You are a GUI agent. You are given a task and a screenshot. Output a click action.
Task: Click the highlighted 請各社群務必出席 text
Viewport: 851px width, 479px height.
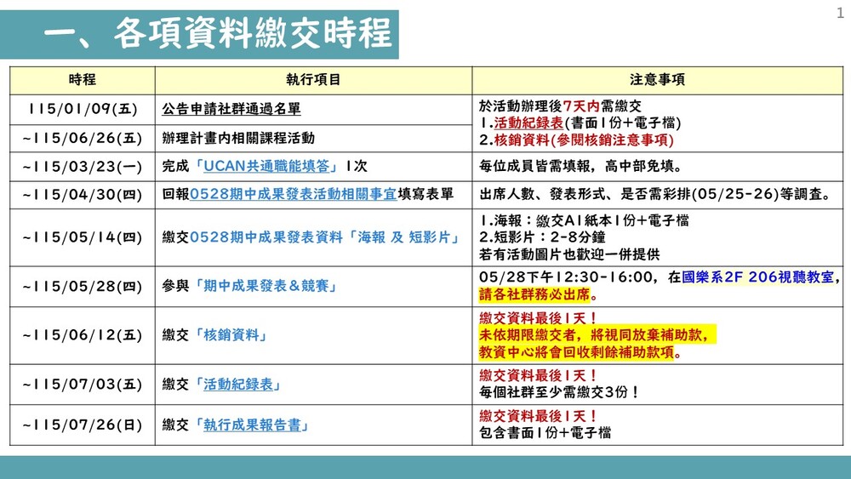point(537,296)
